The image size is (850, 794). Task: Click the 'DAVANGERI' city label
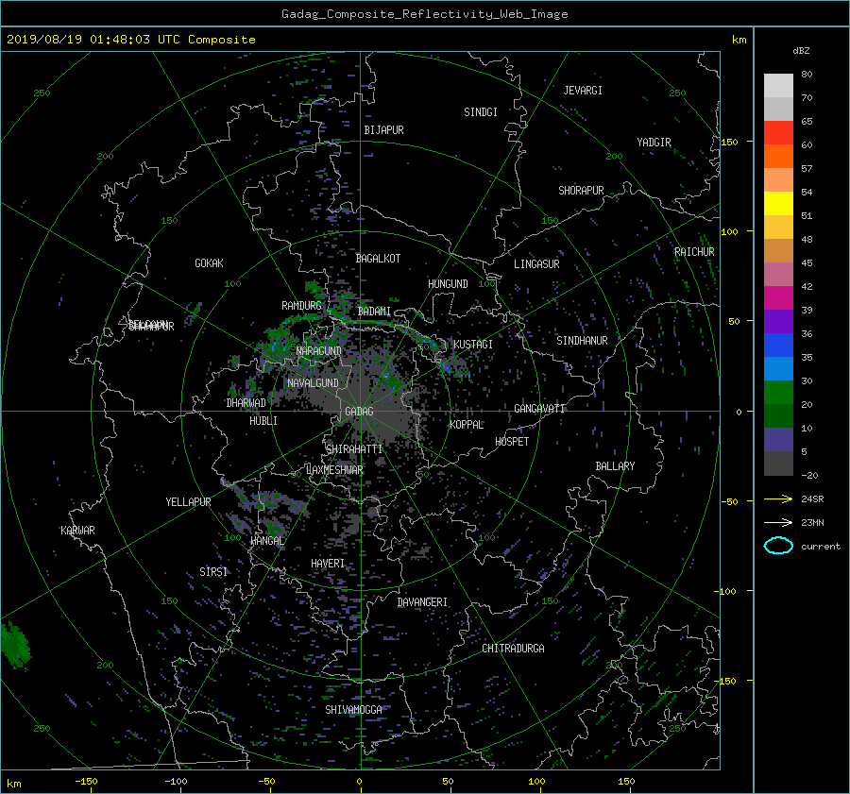click(x=422, y=602)
